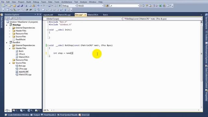
Task: Open the Debug menu
Action: click(36, 2)
